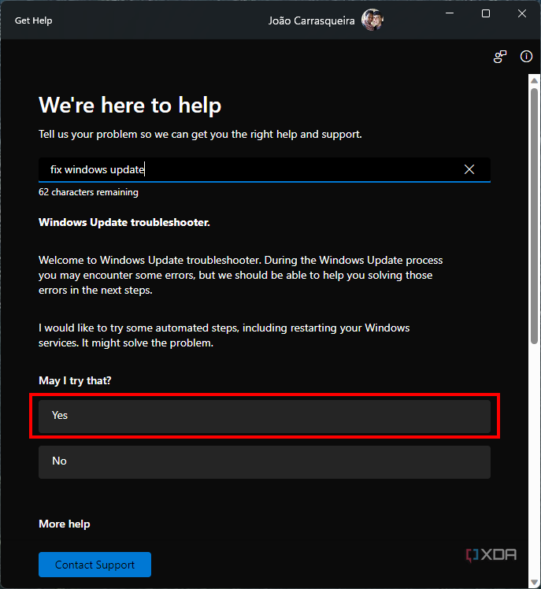This screenshot has height=589, width=541.
Task: Choose Yes to run automated steps
Action: click(x=265, y=416)
